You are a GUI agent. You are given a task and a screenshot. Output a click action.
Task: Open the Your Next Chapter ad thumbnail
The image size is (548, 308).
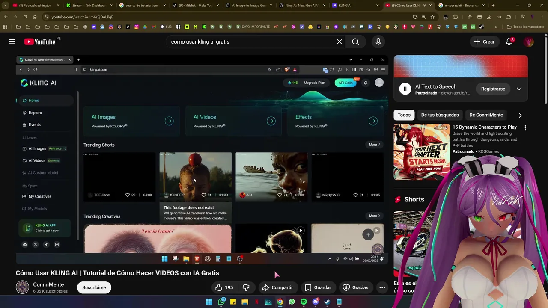click(x=422, y=152)
